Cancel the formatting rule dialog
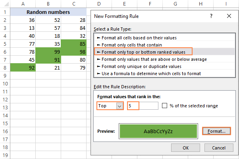 click(219, 148)
